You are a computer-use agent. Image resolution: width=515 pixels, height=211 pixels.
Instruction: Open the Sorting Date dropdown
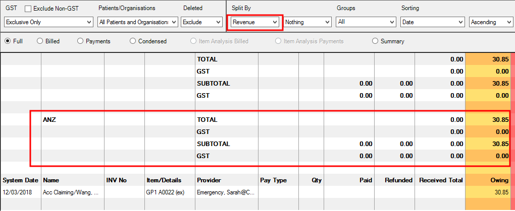432,22
